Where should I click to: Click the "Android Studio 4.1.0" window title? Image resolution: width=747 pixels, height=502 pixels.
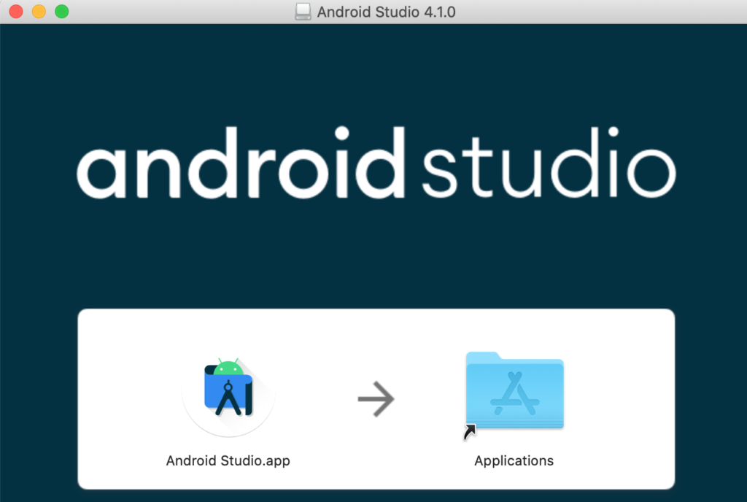click(x=387, y=12)
